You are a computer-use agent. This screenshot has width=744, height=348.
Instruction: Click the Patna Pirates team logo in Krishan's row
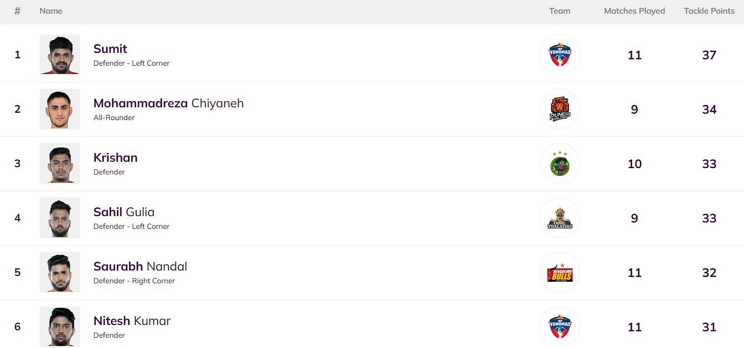(559, 163)
